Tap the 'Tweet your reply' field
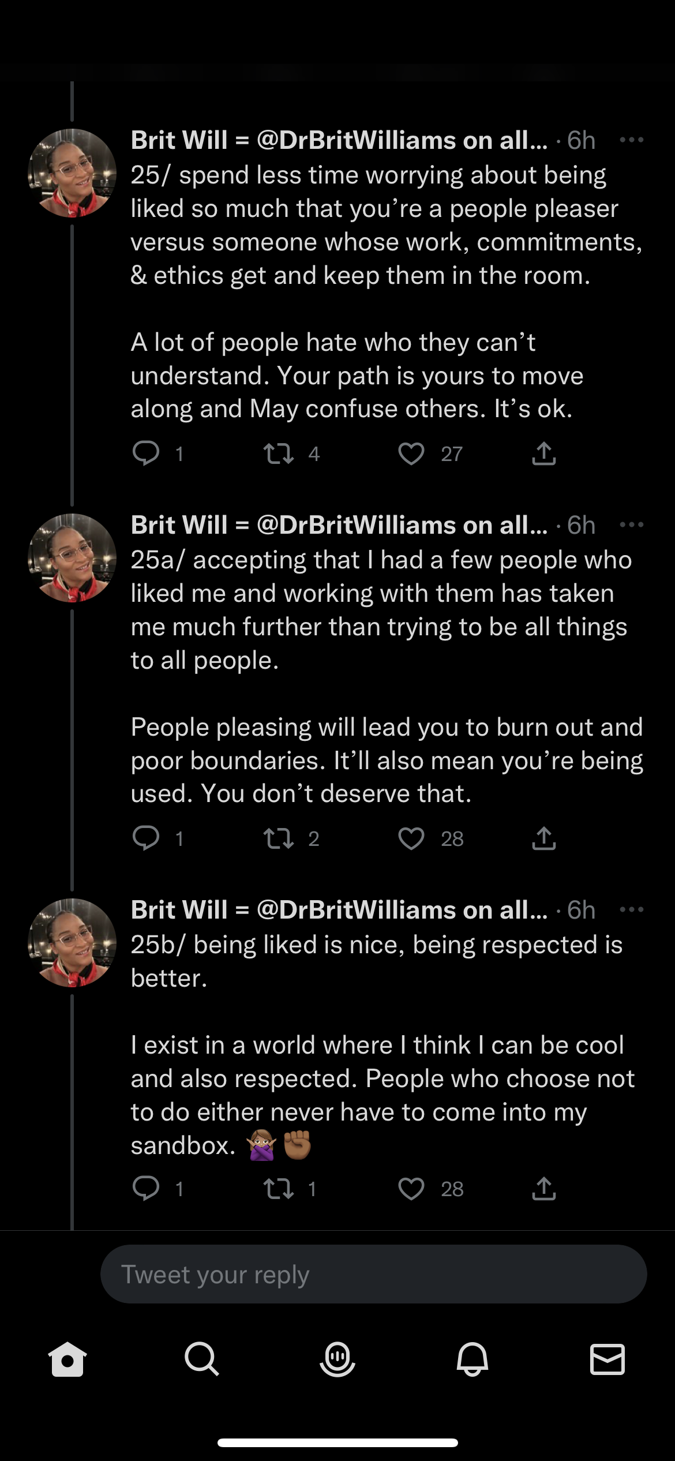Screen dimensions: 675x1461 373,1274
